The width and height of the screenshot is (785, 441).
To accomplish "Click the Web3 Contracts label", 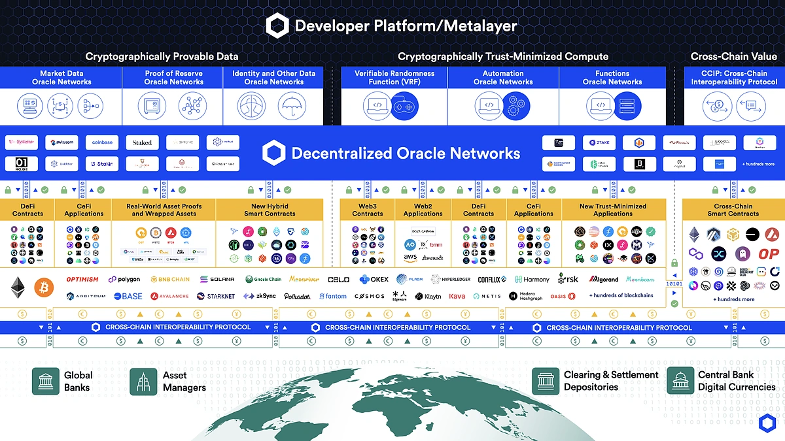I will pyautogui.click(x=367, y=210).
